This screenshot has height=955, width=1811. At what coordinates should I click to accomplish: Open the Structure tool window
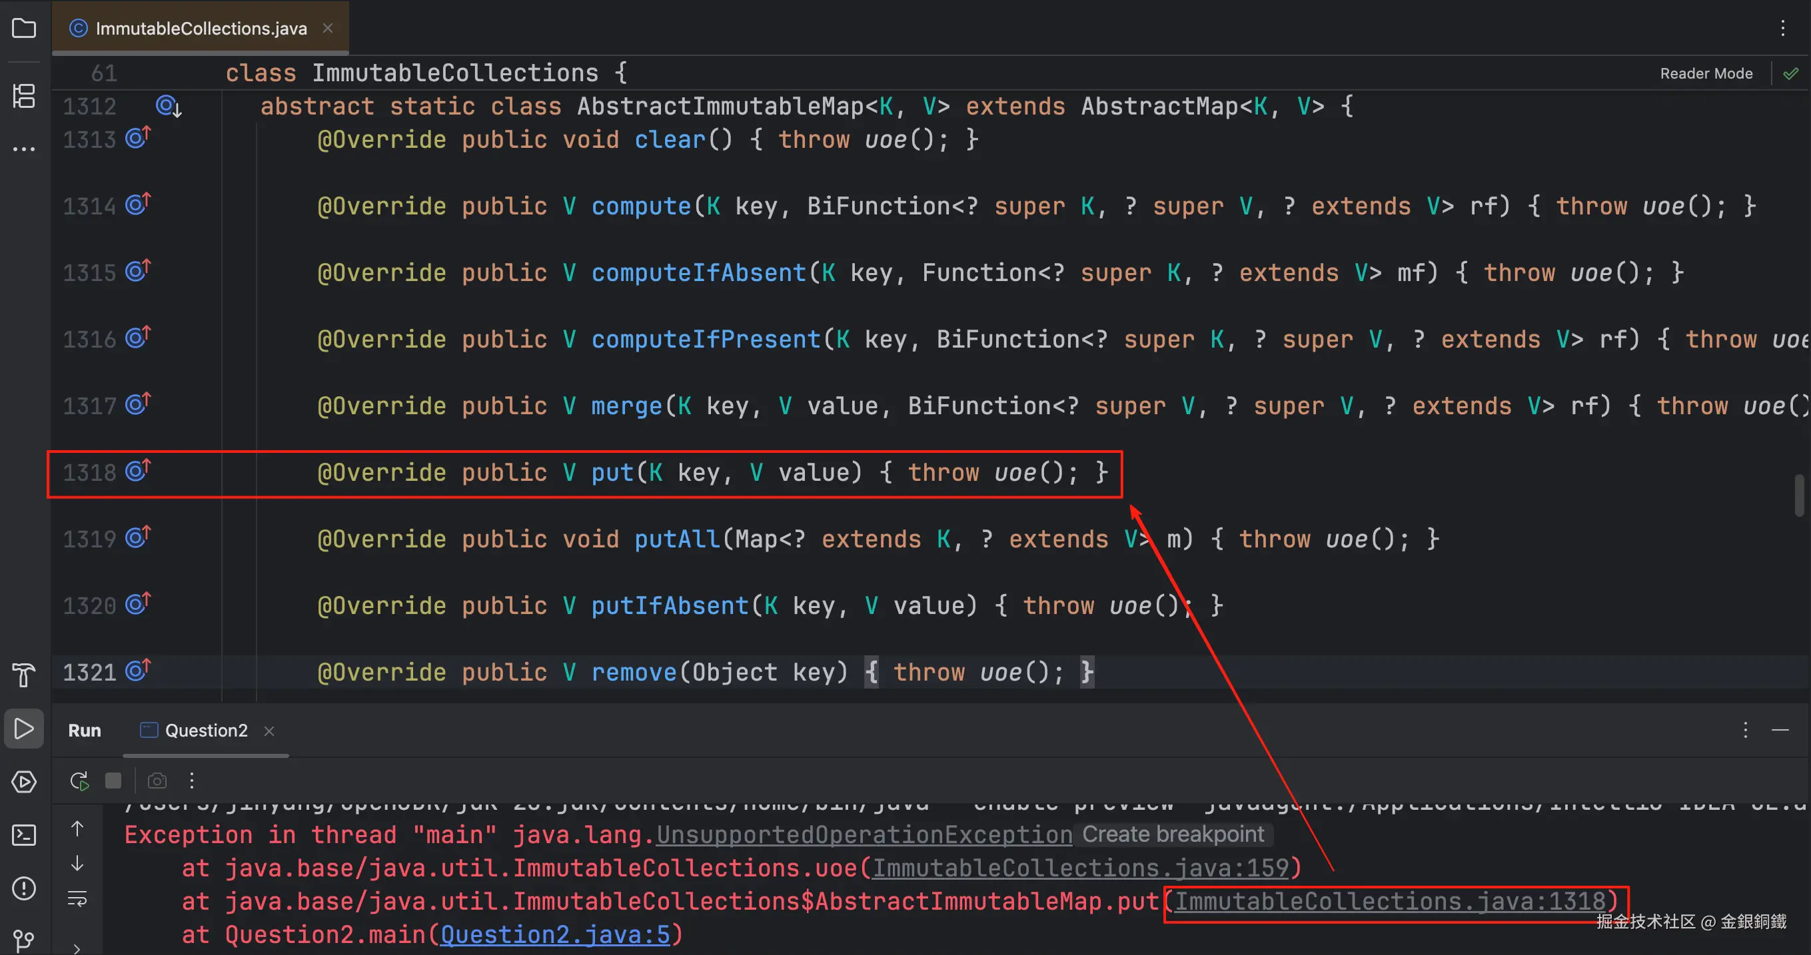click(24, 96)
